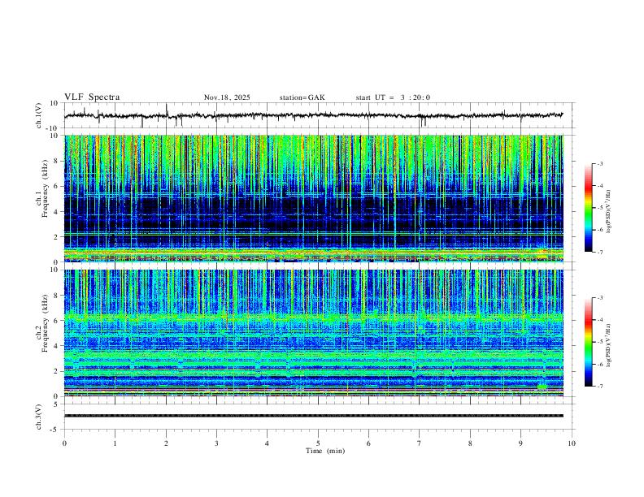Click the "-7" label on ch.2 color bar
Image resolution: width=644 pixels, height=497 pixels.
click(x=599, y=387)
